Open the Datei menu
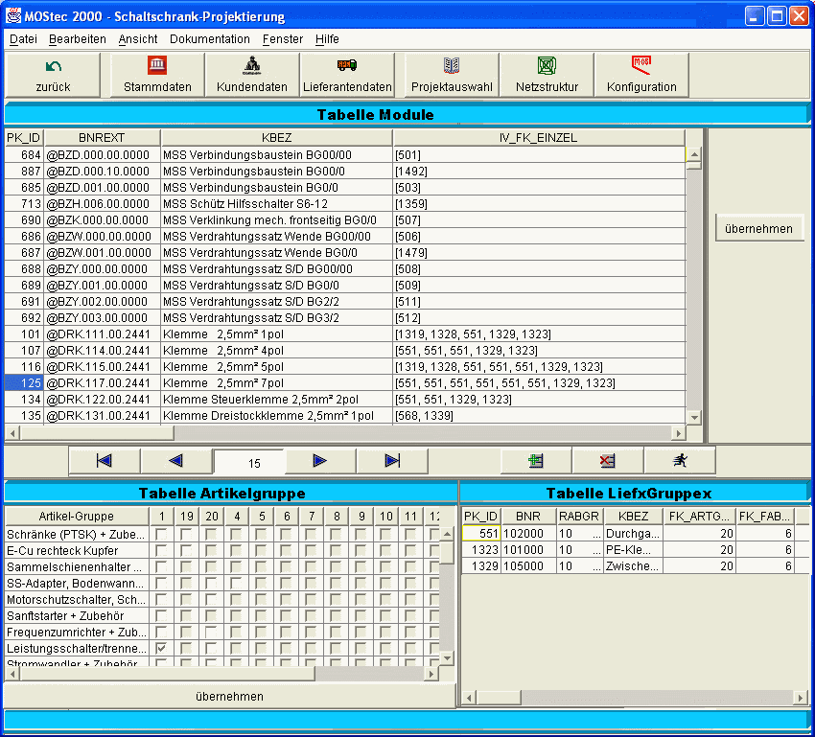Viewport: 815px width, 737px height. pyautogui.click(x=23, y=39)
